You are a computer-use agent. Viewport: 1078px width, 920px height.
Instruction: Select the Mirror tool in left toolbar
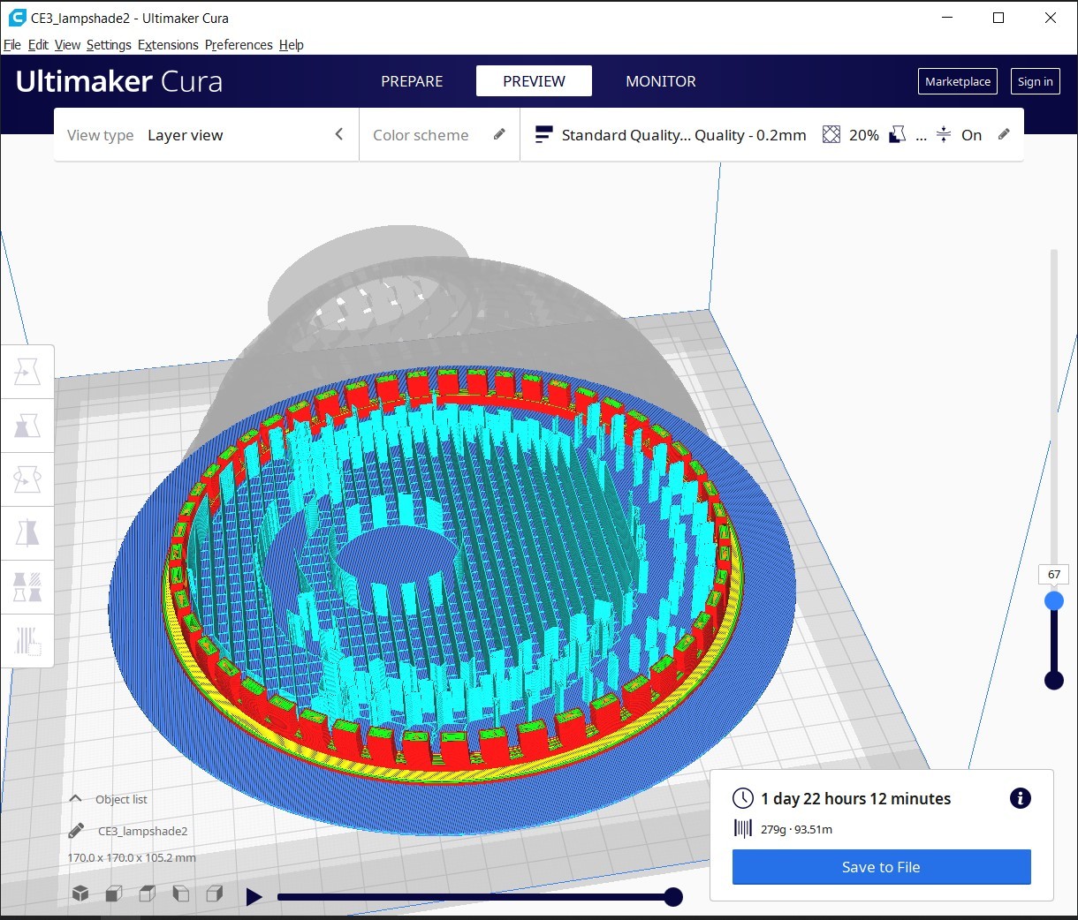(x=27, y=534)
